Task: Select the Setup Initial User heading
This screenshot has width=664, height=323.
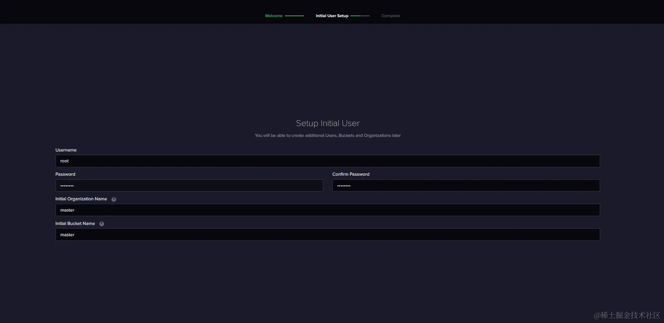Action: point(328,124)
